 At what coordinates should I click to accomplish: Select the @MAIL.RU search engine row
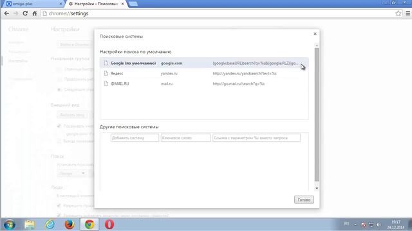[204, 83]
